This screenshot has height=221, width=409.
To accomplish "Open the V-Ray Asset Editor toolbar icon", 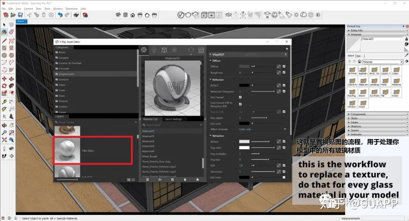I will coord(181,15).
